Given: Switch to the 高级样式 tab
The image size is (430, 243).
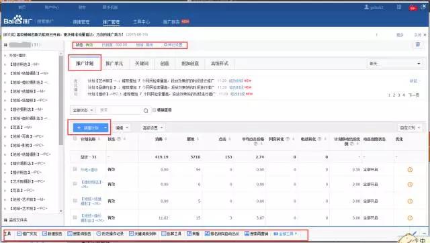Looking at the screenshot, I should pos(220,64).
